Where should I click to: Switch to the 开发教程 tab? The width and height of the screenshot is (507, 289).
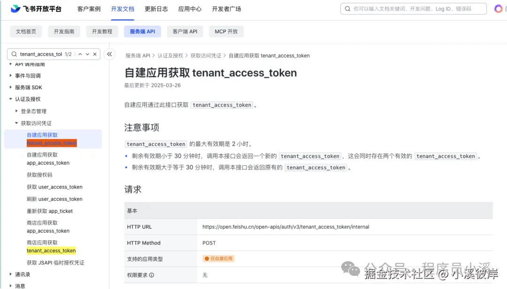click(102, 31)
